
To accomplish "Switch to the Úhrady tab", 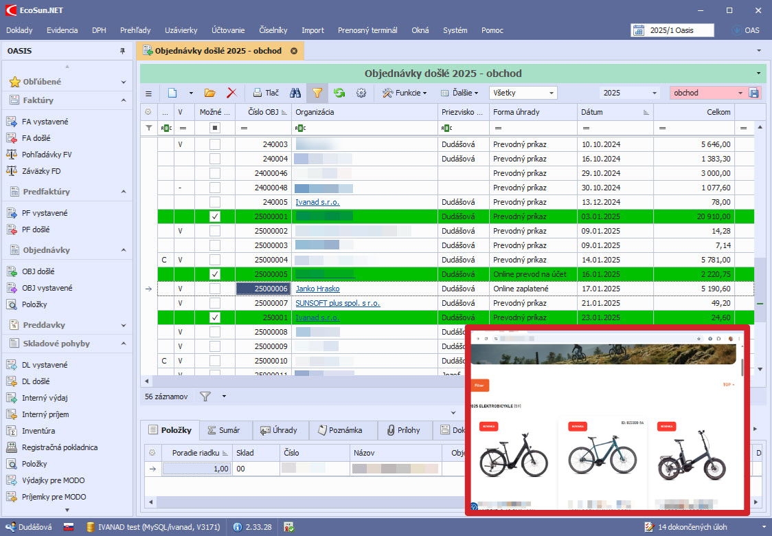I will tap(279, 430).
